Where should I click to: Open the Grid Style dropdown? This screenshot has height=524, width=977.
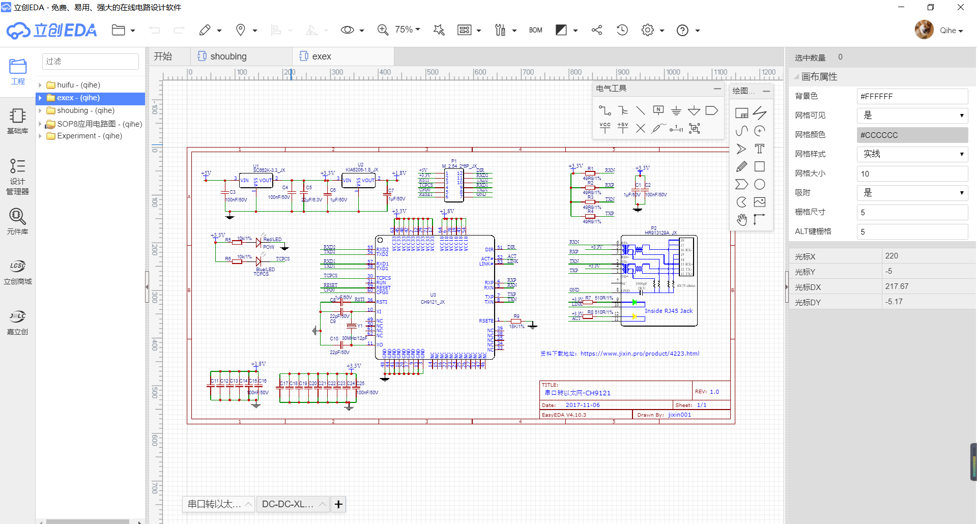[x=912, y=154]
